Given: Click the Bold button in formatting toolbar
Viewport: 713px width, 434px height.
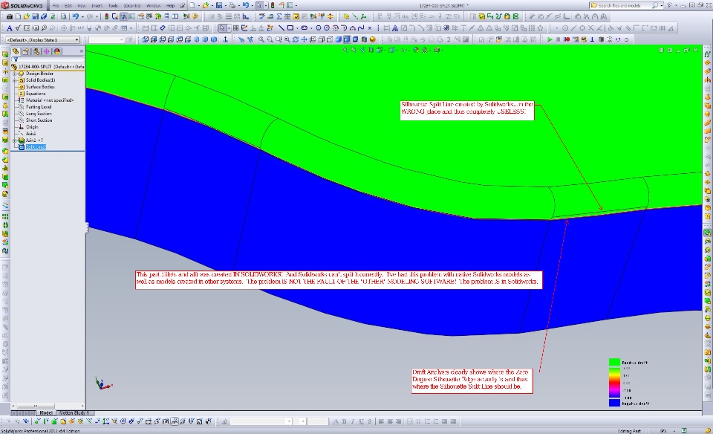Looking at the screenshot, I should tap(344, 421).
